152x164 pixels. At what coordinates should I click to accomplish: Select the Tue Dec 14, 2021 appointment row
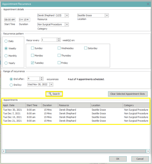point(76,117)
